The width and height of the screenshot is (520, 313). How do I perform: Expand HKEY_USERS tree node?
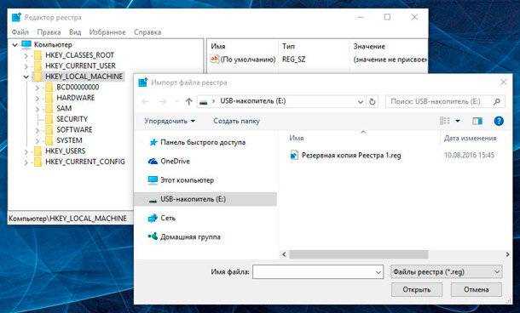click(26, 151)
